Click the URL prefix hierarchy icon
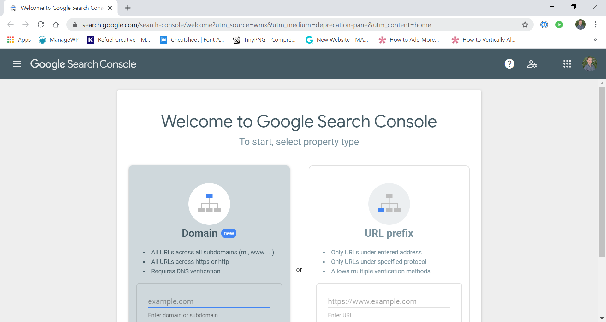The width and height of the screenshot is (606, 322). coord(389,204)
